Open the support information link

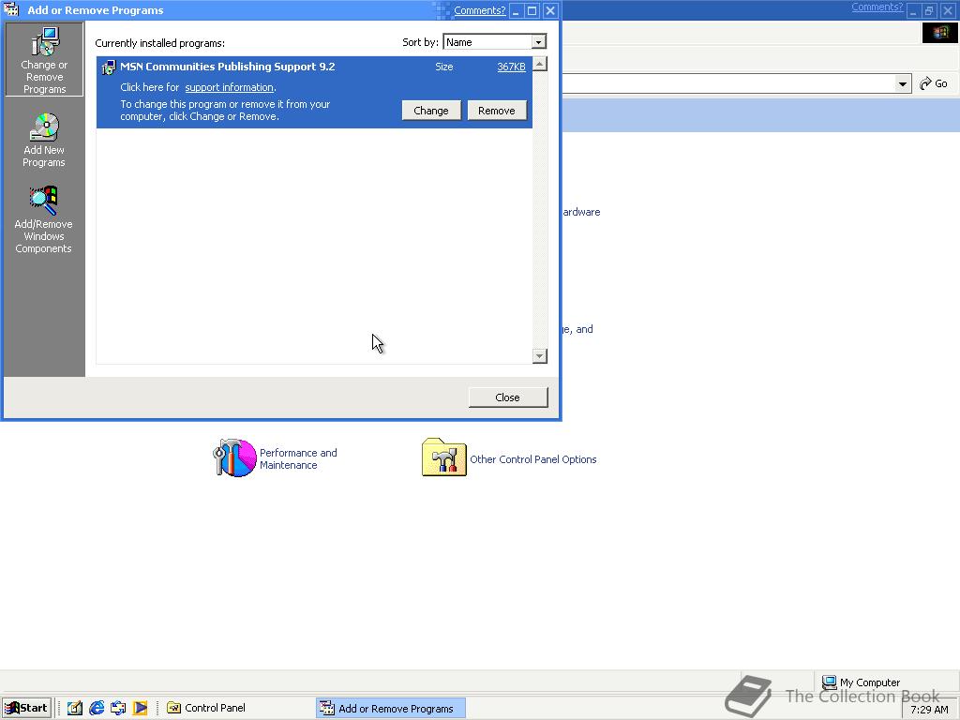tap(229, 87)
